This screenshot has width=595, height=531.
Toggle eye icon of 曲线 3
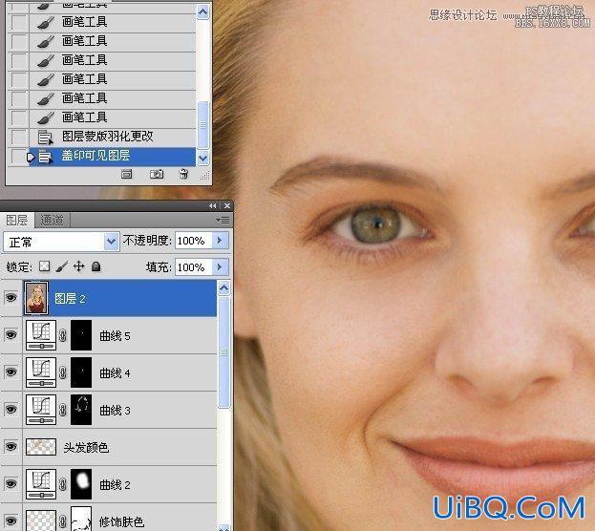click(x=11, y=409)
